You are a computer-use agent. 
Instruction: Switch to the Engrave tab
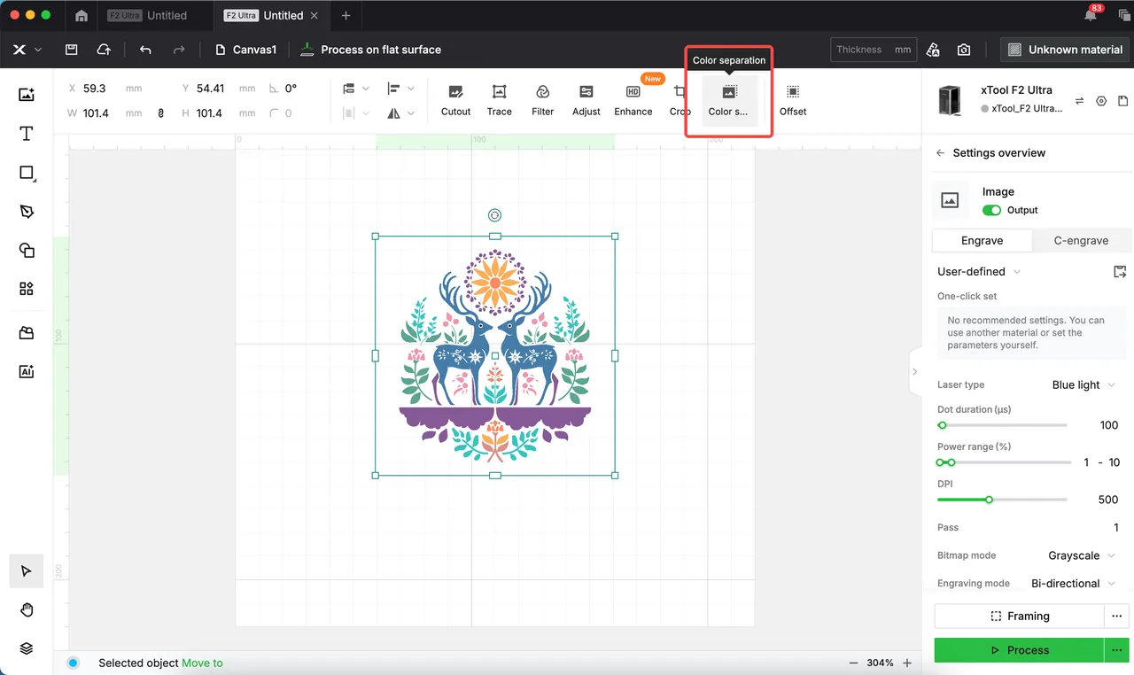pos(982,240)
